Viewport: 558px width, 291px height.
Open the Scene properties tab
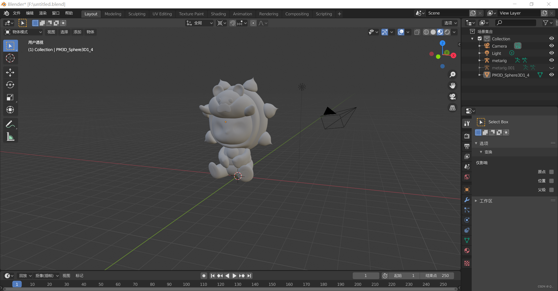(x=467, y=167)
